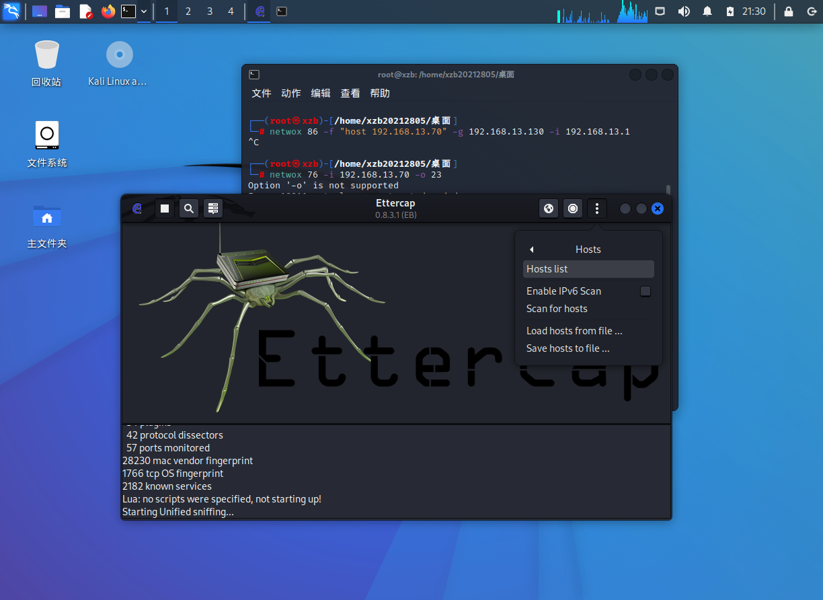
Task: Click the '57 ports monitored' log line
Action: pos(168,448)
